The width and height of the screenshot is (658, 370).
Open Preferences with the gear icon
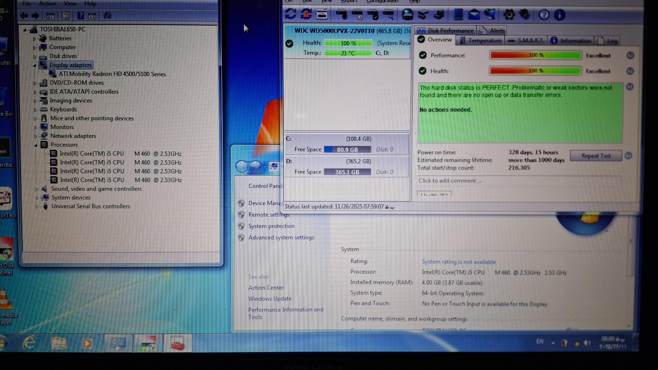click(509, 15)
